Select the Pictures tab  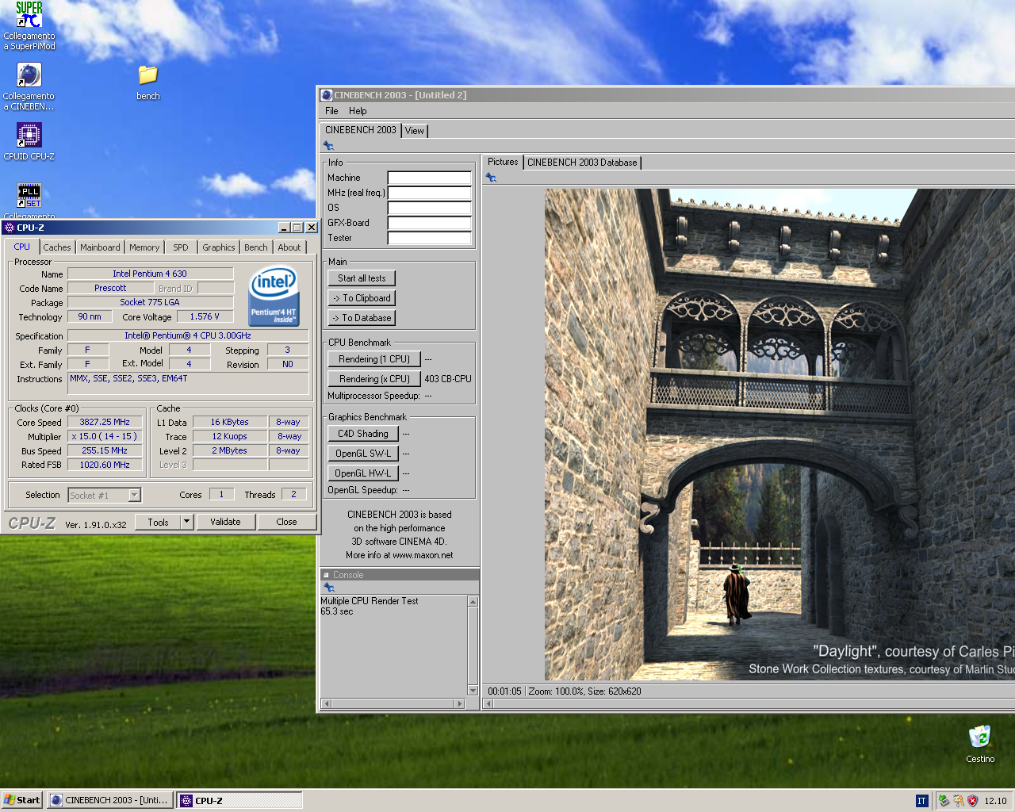(x=503, y=162)
